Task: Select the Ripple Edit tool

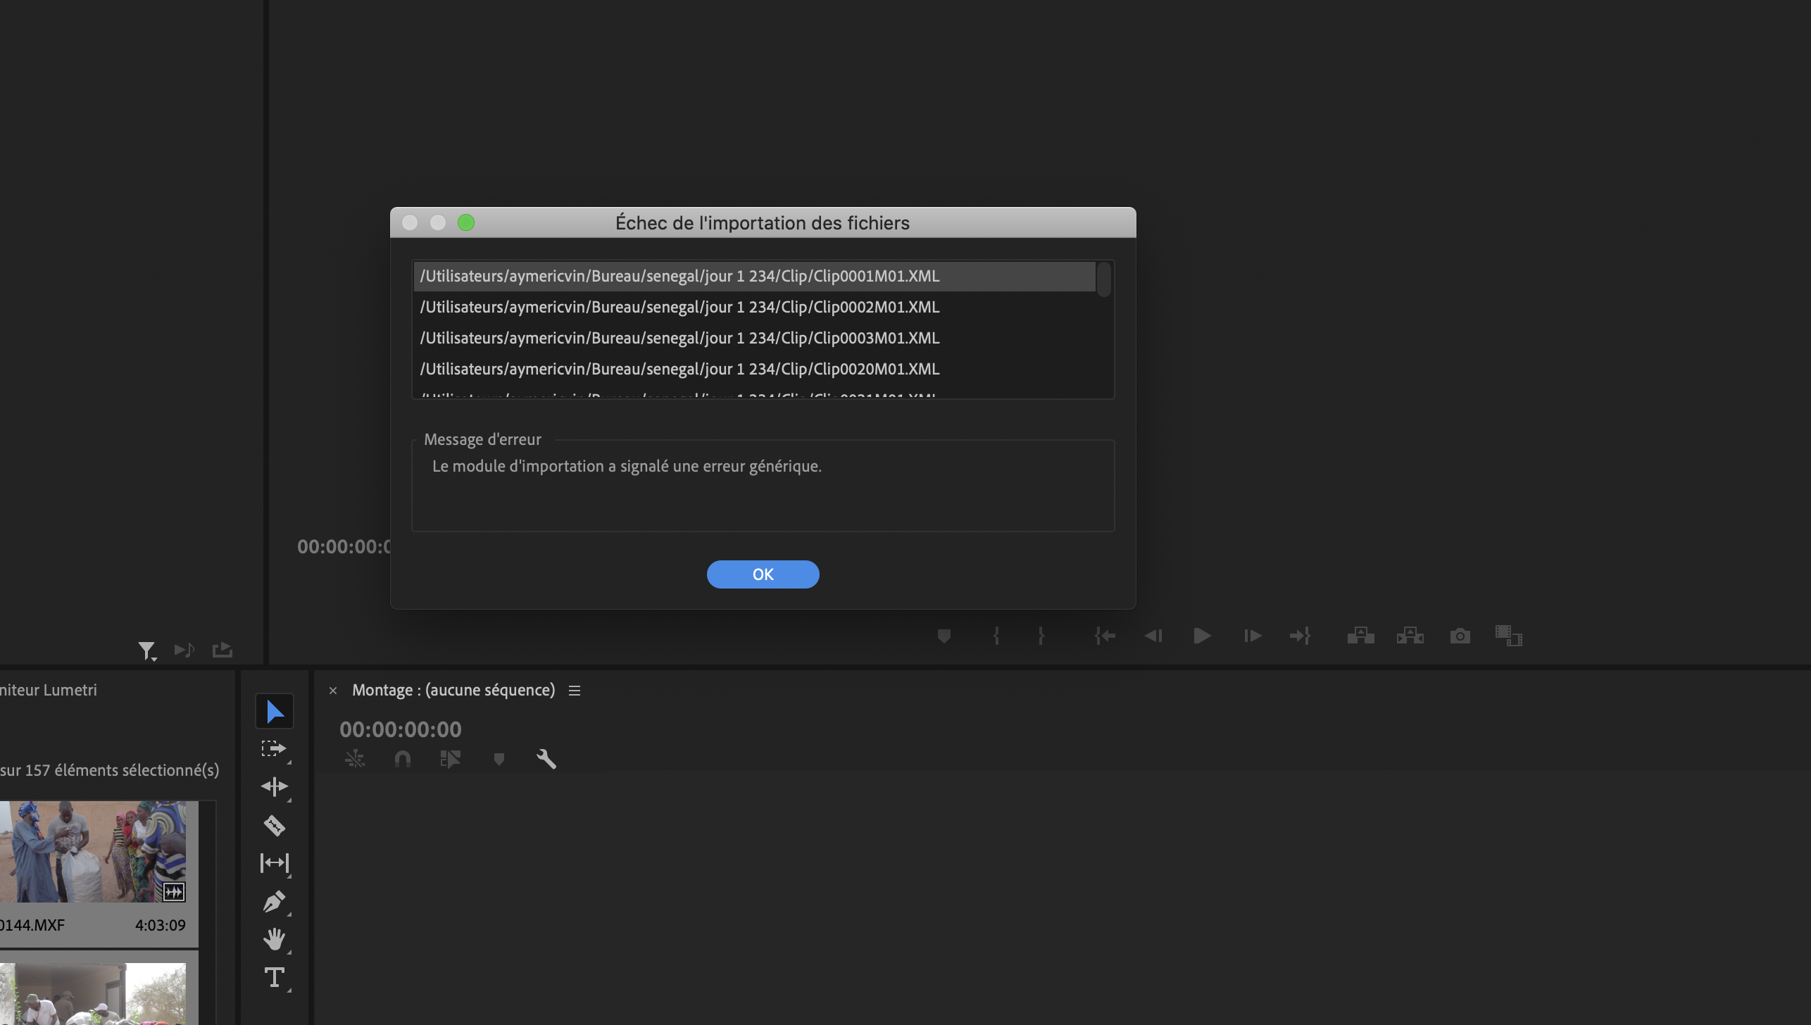Action: click(x=274, y=786)
